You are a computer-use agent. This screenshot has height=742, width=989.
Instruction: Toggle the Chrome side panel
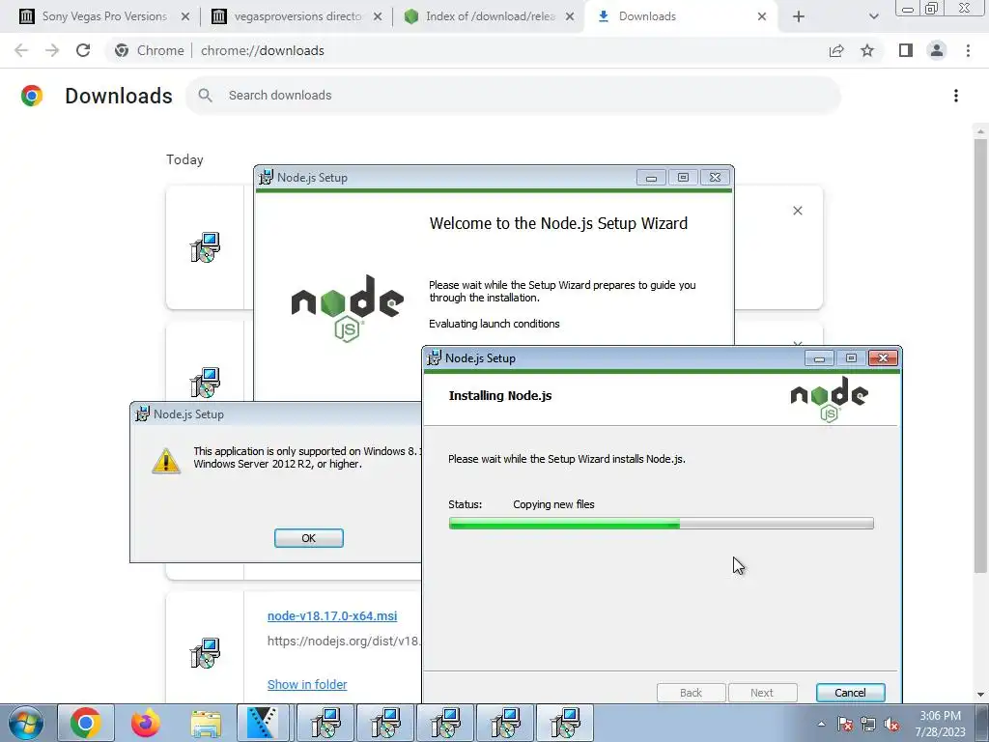[906, 50]
